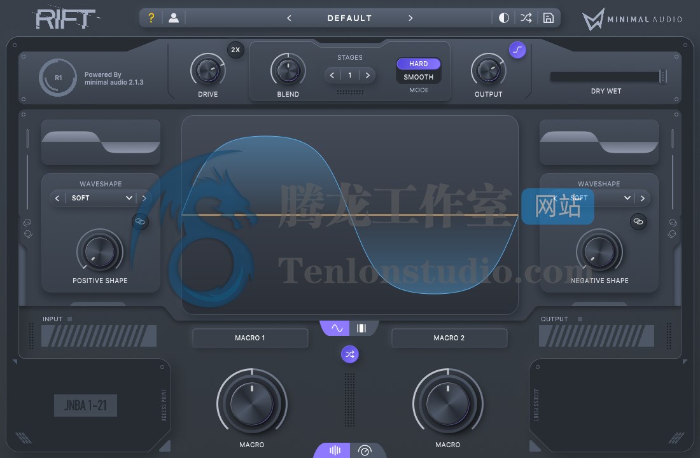The image size is (700, 458).
Task: Switch to the bottom distortion waveform tab
Action: (x=334, y=450)
